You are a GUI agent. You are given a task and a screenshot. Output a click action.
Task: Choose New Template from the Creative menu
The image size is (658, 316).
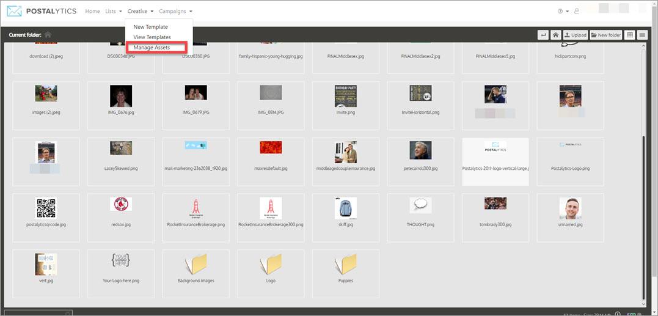[x=151, y=27]
